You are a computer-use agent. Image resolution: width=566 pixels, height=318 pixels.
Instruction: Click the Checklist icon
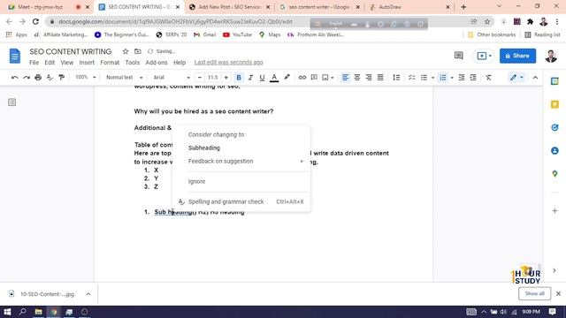coord(412,78)
